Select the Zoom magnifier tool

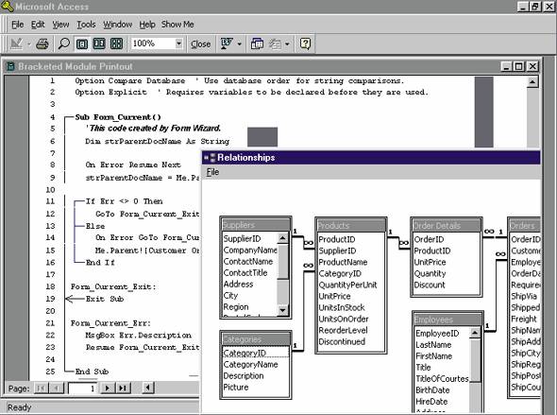pos(64,43)
